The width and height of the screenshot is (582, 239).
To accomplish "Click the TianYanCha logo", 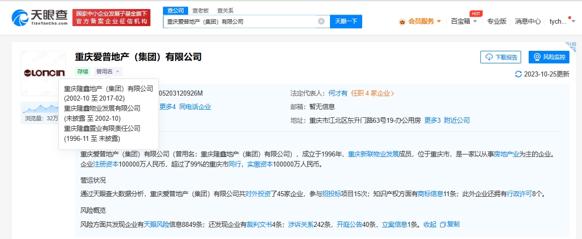I will (x=39, y=17).
